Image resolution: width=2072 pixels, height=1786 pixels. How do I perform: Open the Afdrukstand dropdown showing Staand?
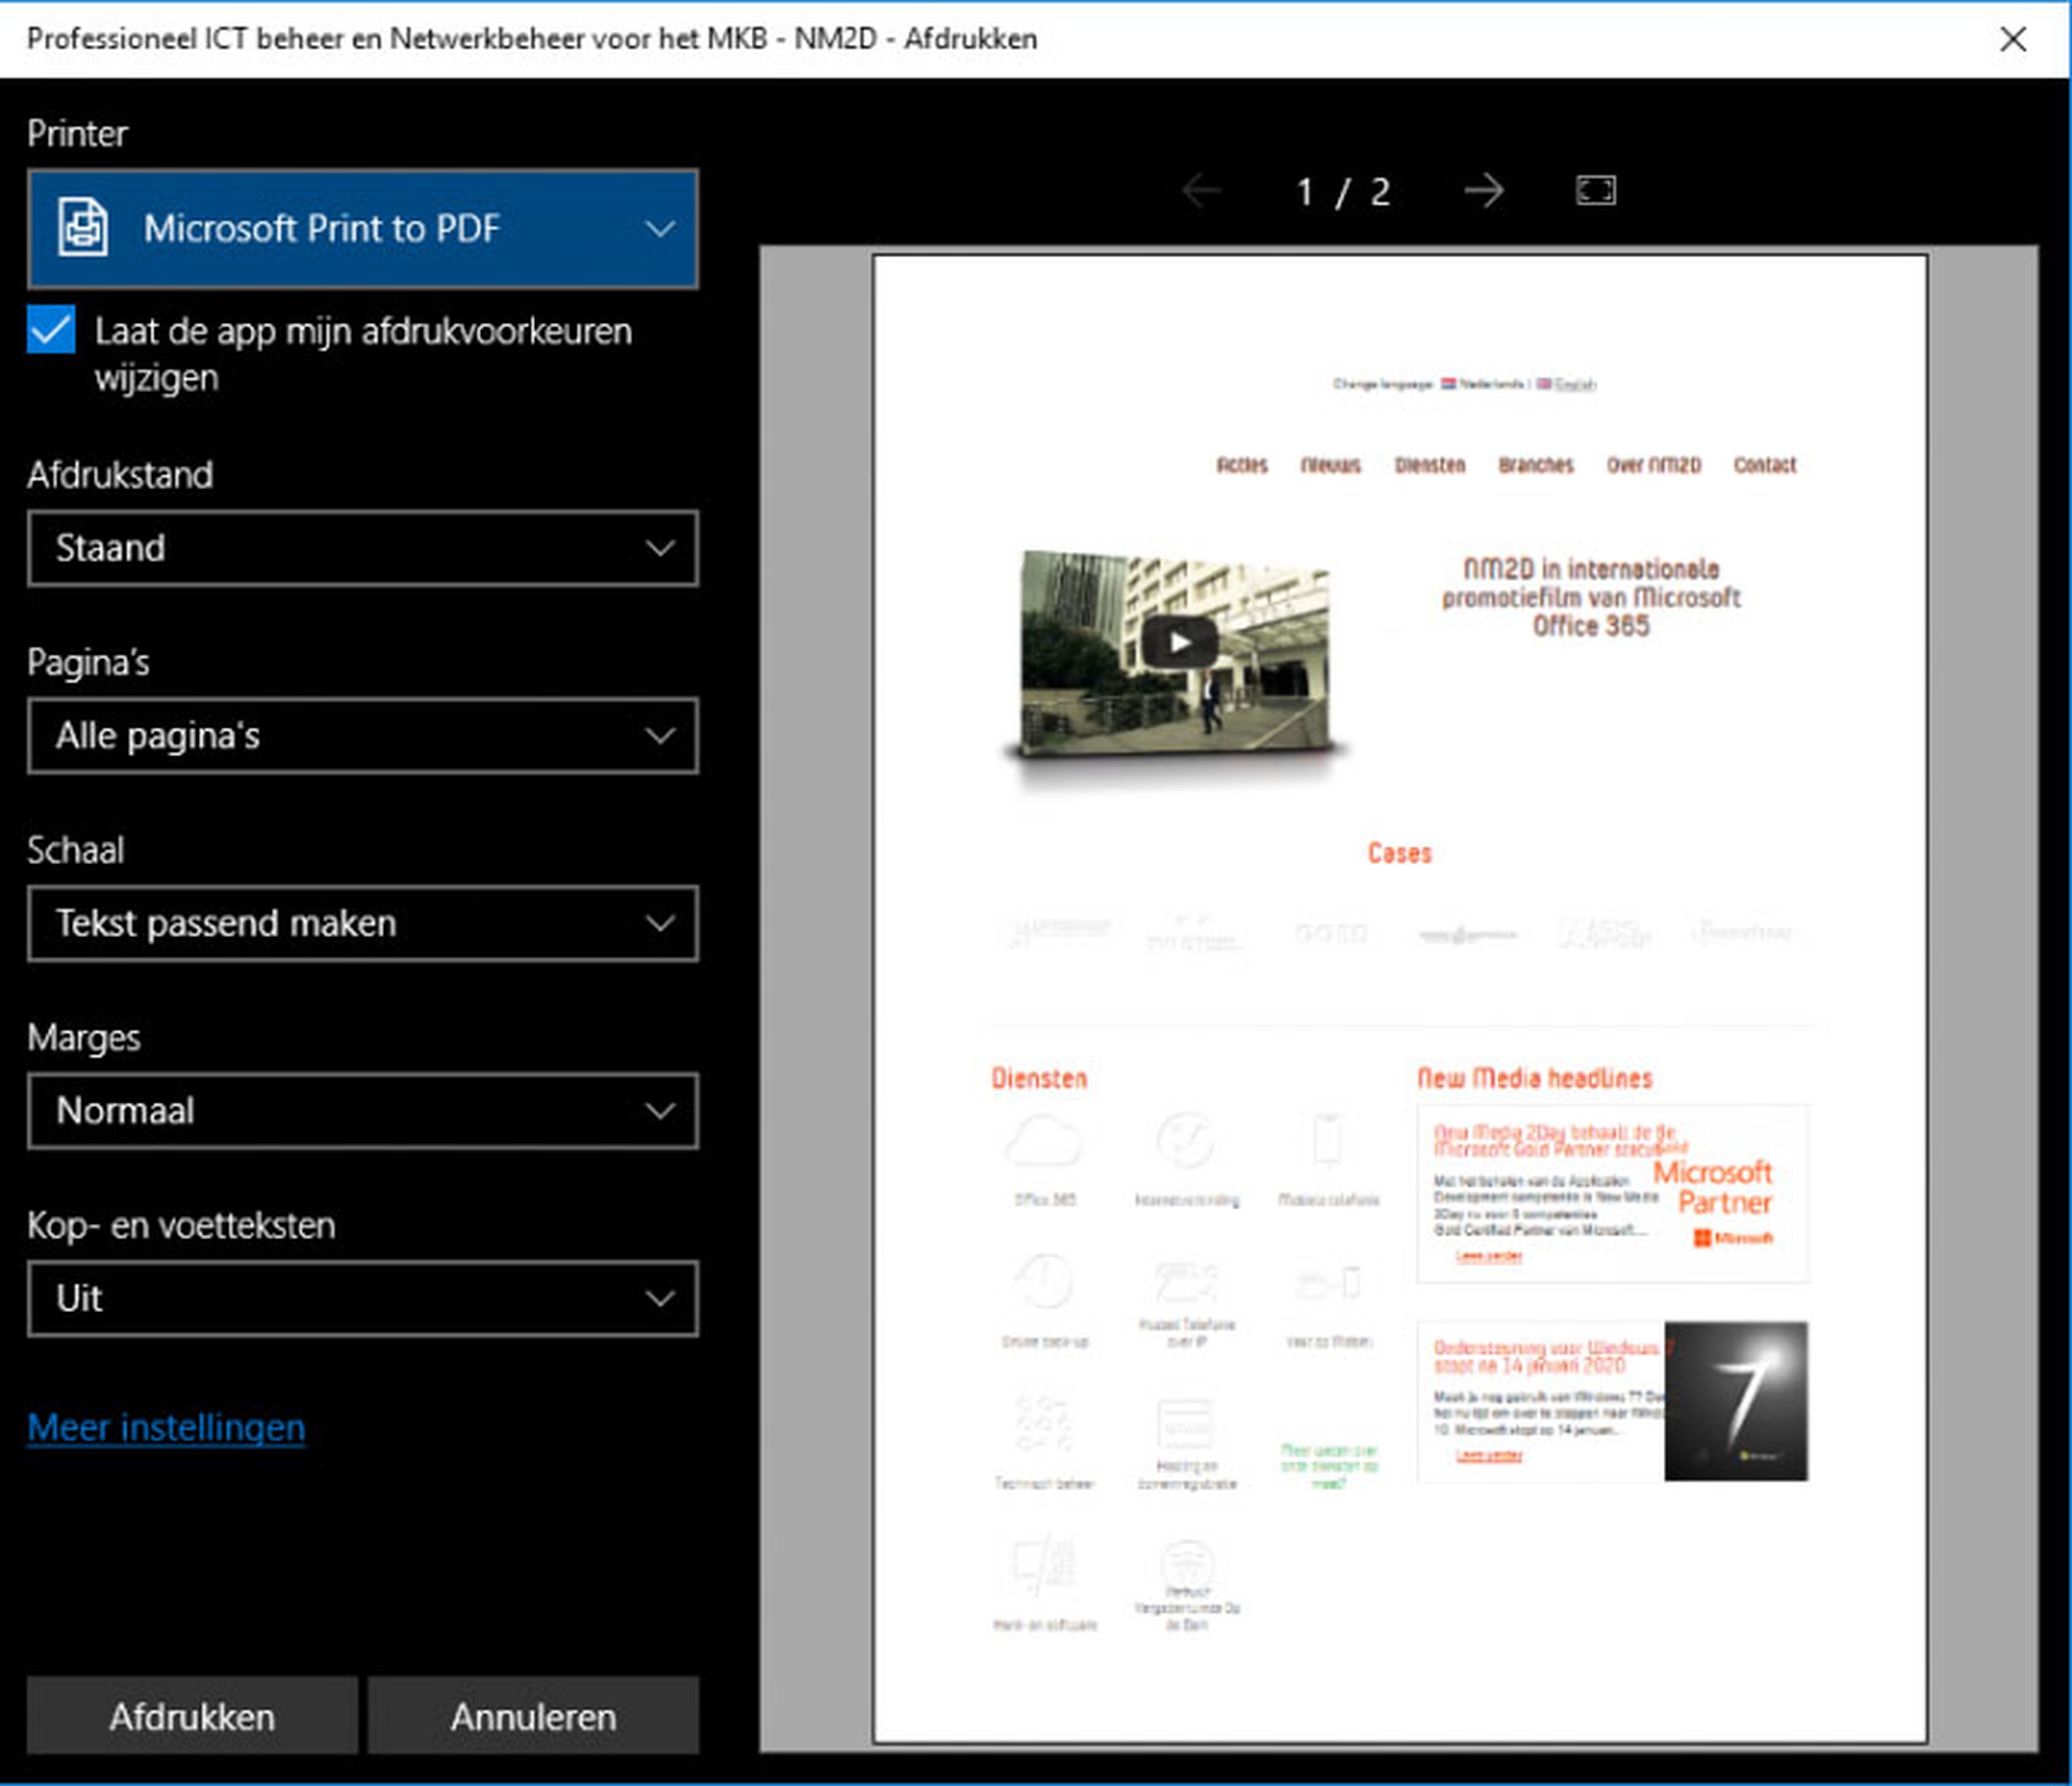[x=362, y=548]
